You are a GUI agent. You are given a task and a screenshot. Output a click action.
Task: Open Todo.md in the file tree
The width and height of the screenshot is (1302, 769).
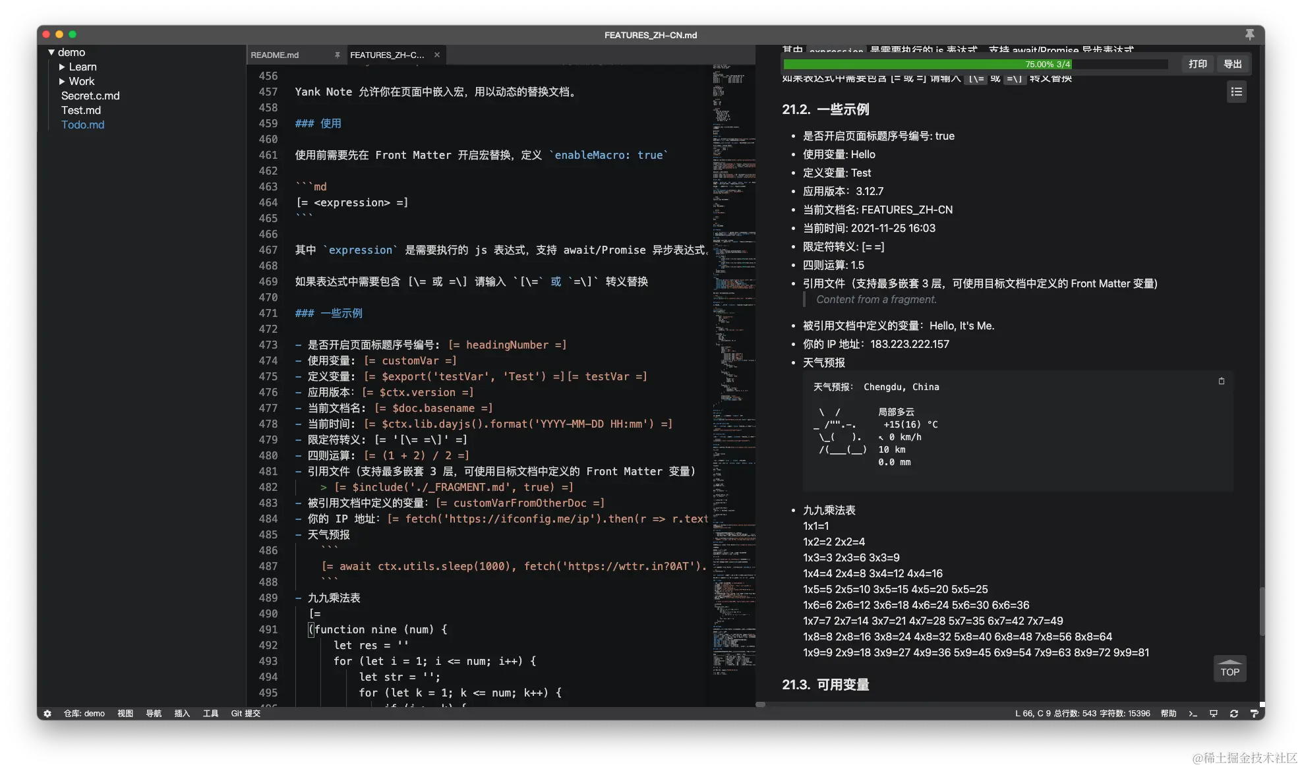82,125
